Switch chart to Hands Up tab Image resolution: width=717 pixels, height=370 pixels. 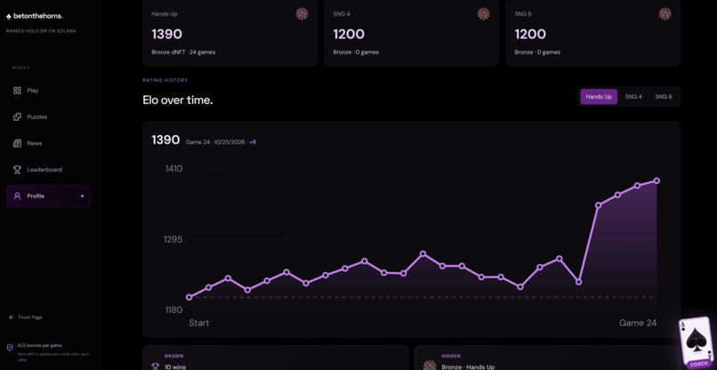click(599, 97)
